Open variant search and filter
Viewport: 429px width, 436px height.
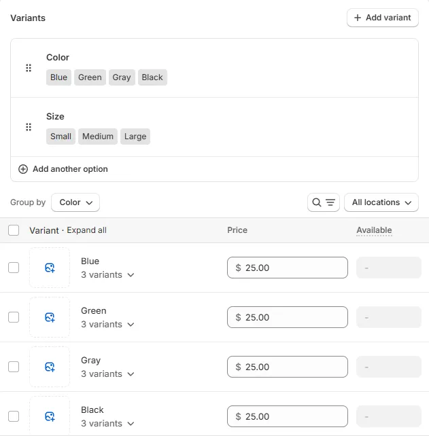[x=324, y=202]
